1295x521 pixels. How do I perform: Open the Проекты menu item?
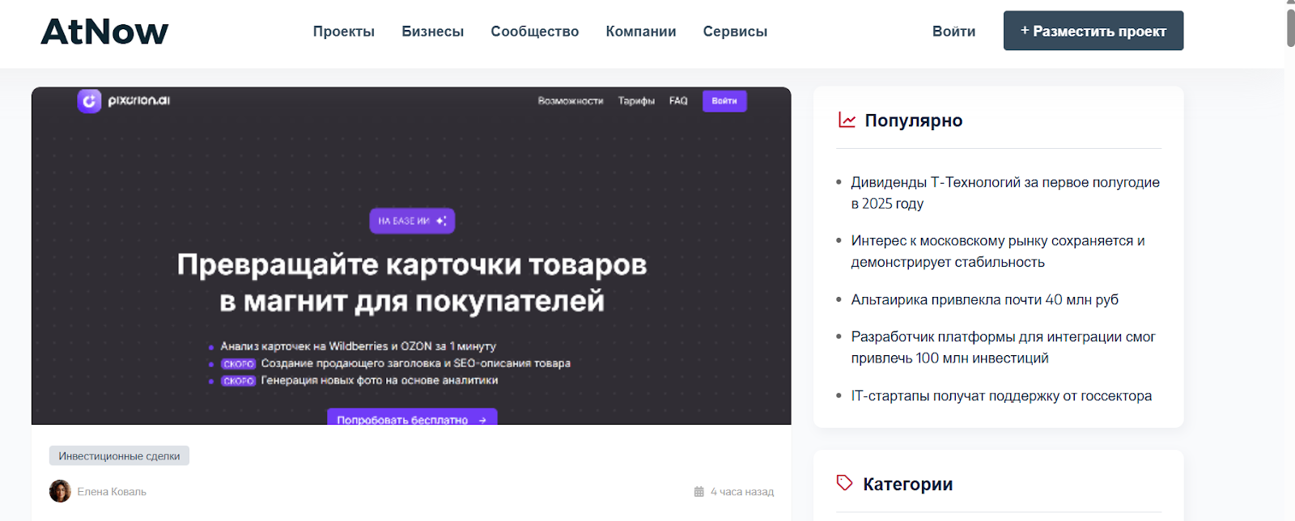pos(343,32)
